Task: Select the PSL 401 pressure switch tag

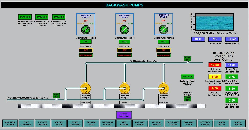Action: (x=56, y=95)
